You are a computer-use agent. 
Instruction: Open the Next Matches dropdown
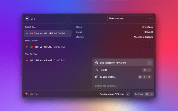pyautogui.click(x=130, y=19)
